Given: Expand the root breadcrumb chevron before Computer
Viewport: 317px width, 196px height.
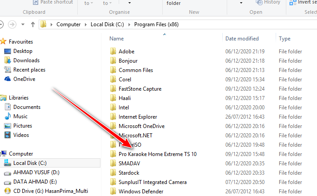Looking at the screenshot, I should [51, 24].
